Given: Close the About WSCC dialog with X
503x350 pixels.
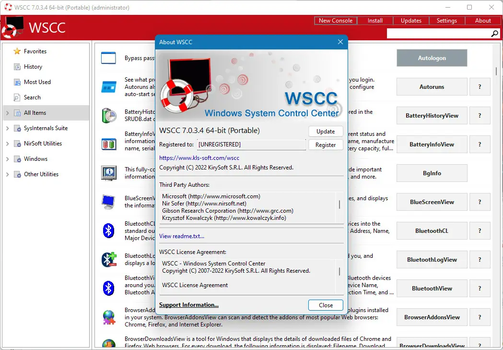Looking at the screenshot, I should pyautogui.click(x=340, y=42).
